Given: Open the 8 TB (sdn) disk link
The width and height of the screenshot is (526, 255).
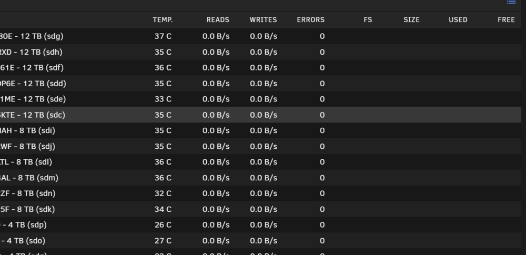Looking at the screenshot, I should (27, 193).
